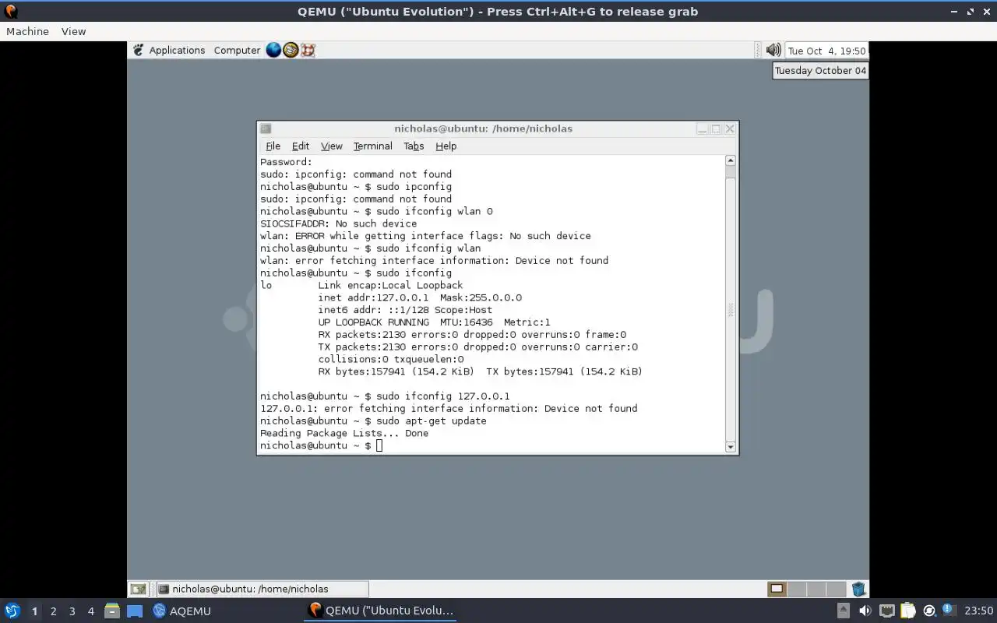Image resolution: width=997 pixels, height=623 pixels.
Task: Click 'sudo ifconfig wlan 0' command
Action: click(434, 211)
